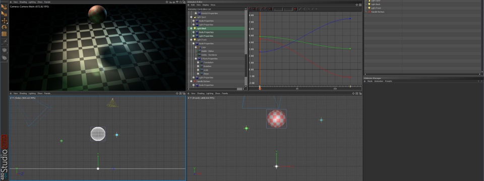Click the cyan light marker in Front view
Image resolution: width=484 pixels, height=181 pixels.
tap(321, 120)
